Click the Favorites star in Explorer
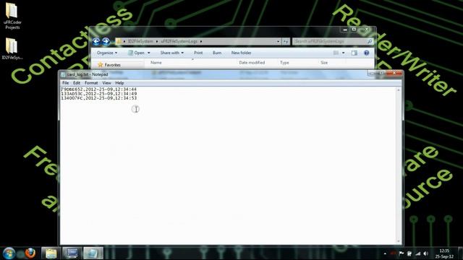The width and height of the screenshot is (463, 260). pos(101,64)
